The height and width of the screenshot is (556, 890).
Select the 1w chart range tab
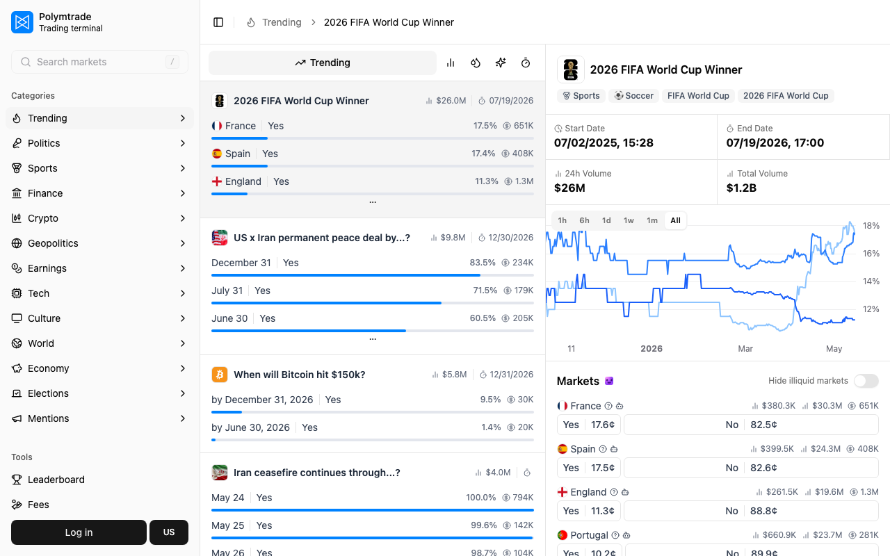click(x=629, y=220)
